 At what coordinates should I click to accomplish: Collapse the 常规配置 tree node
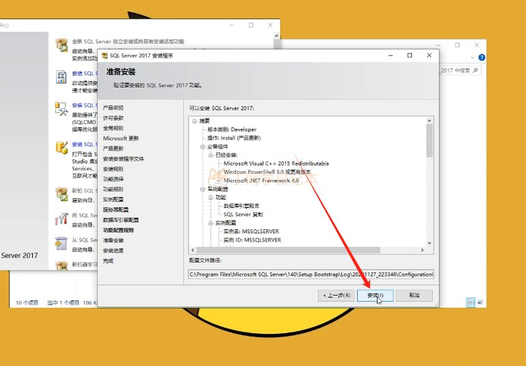202,189
